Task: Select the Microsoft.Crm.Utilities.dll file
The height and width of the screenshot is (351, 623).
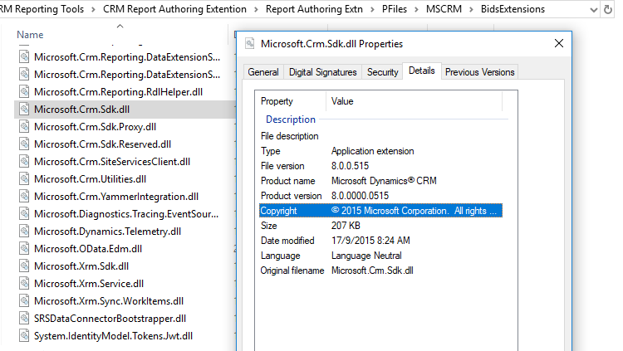Action: point(91,179)
